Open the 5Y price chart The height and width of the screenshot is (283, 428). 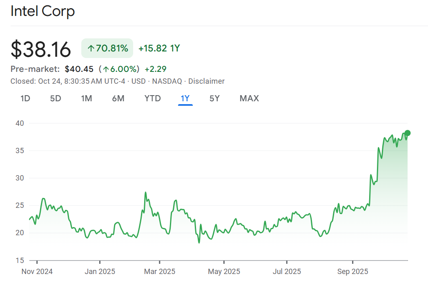tap(214, 98)
